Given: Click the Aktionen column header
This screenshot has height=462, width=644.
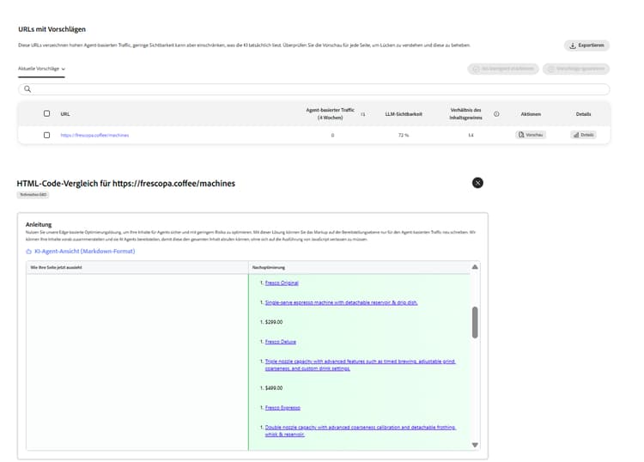Looking at the screenshot, I should coord(531,114).
